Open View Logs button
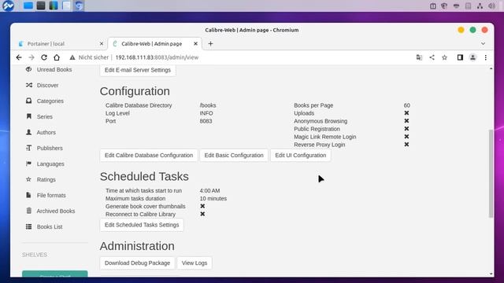This screenshot has height=283, width=504. tap(195, 263)
